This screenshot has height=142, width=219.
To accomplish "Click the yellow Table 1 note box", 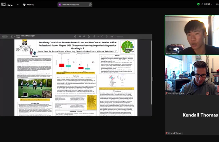I will coord(92,102).
